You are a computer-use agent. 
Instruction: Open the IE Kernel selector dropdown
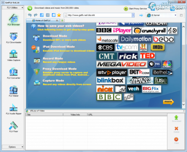click(x=175, y=15)
